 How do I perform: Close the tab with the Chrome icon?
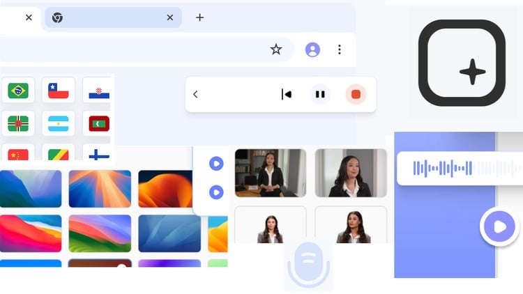(170, 17)
